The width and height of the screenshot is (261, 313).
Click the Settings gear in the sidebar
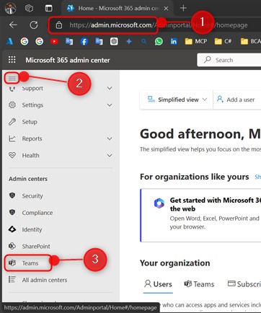tap(12, 105)
